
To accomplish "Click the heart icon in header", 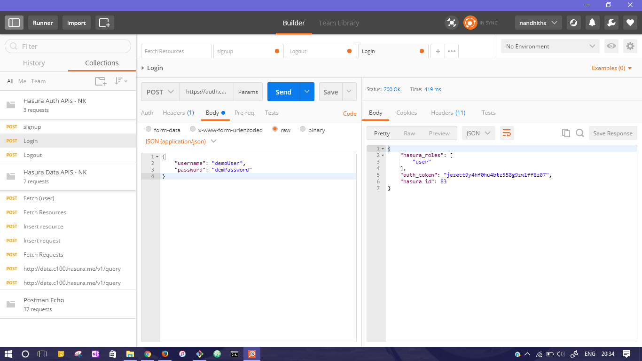I will coord(630,23).
